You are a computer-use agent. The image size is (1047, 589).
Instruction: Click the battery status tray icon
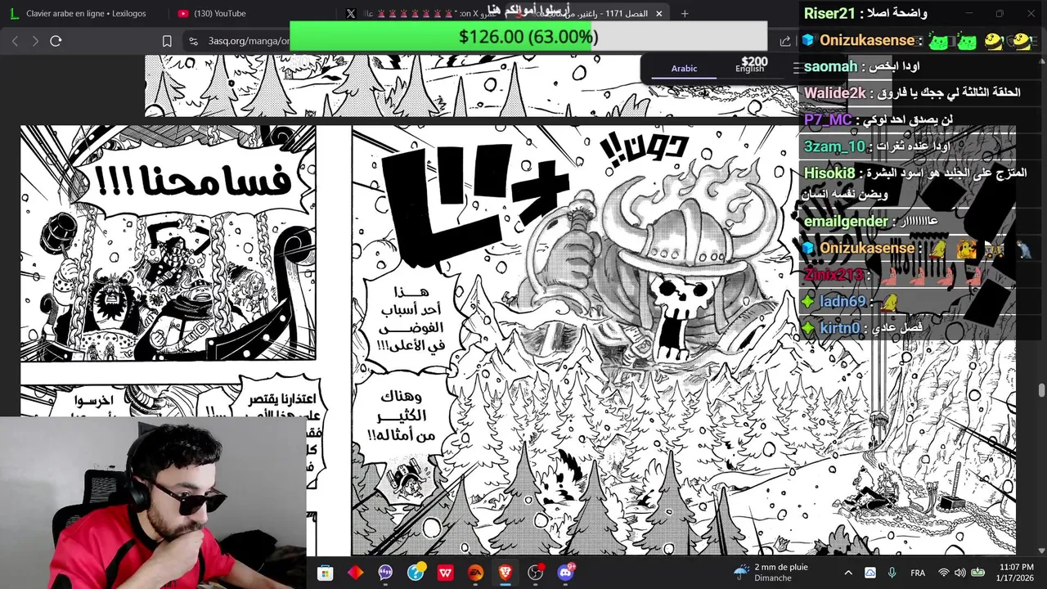click(977, 573)
